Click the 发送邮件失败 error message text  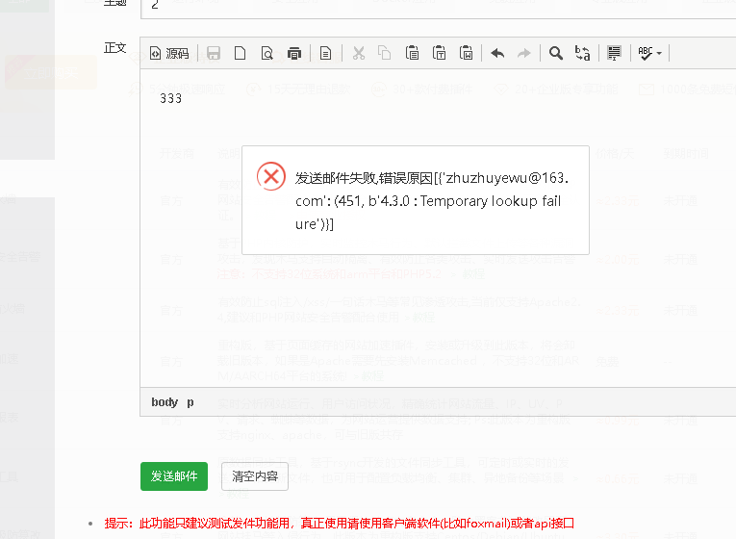click(x=432, y=201)
